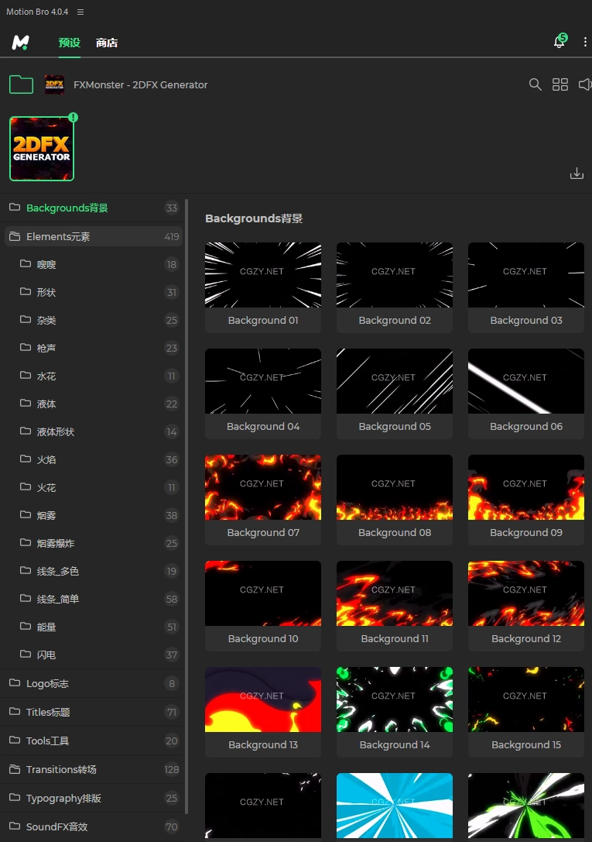This screenshot has height=842, width=592.
Task: Collapse the Elements元素 folder
Action: [x=94, y=236]
